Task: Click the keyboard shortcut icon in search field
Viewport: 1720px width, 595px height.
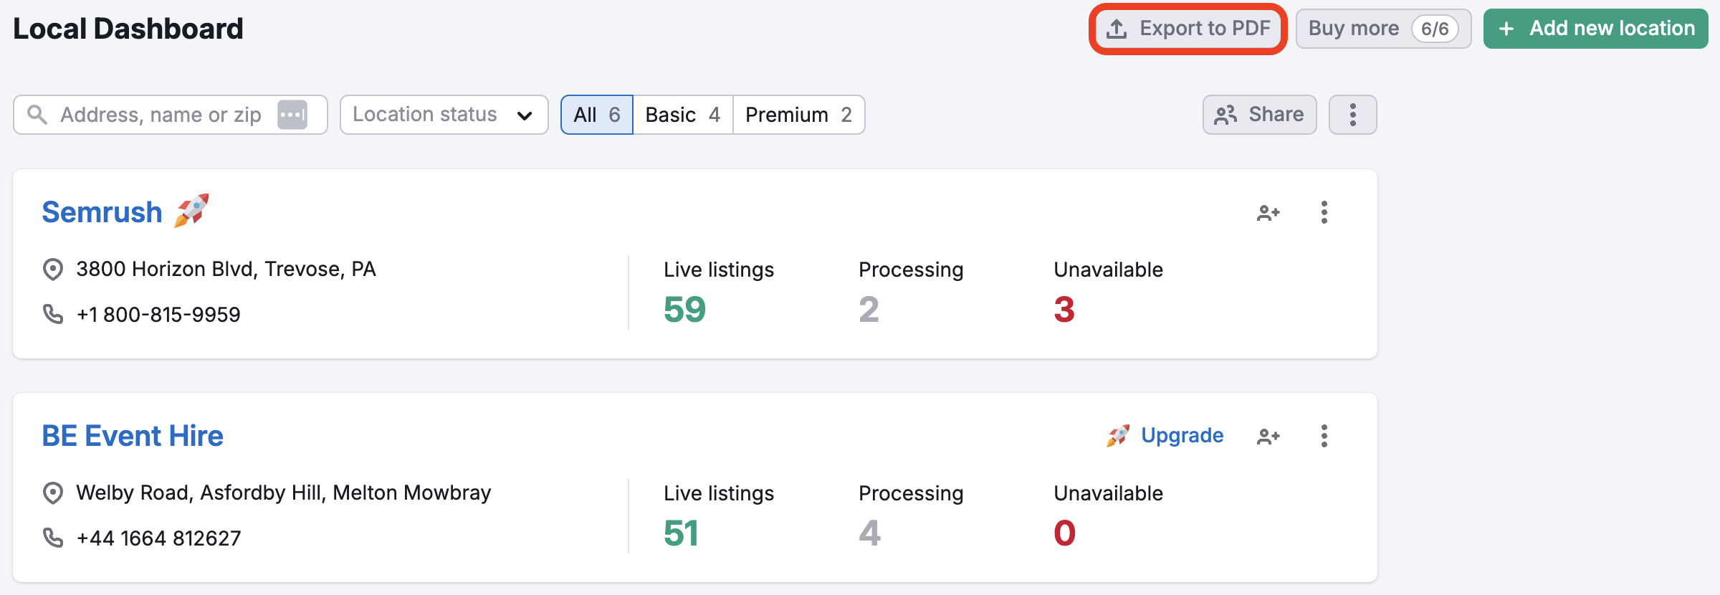Action: click(x=292, y=115)
